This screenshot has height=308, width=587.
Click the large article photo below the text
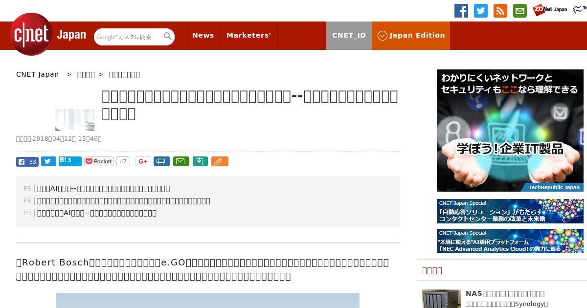pyautogui.click(x=208, y=300)
